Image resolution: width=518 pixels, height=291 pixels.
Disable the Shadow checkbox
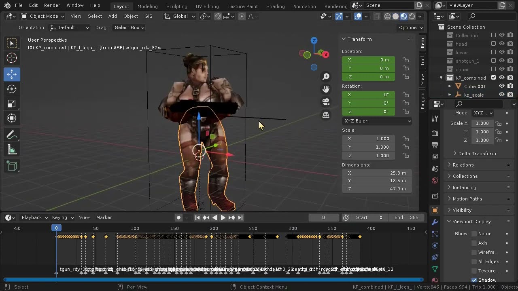click(x=474, y=280)
